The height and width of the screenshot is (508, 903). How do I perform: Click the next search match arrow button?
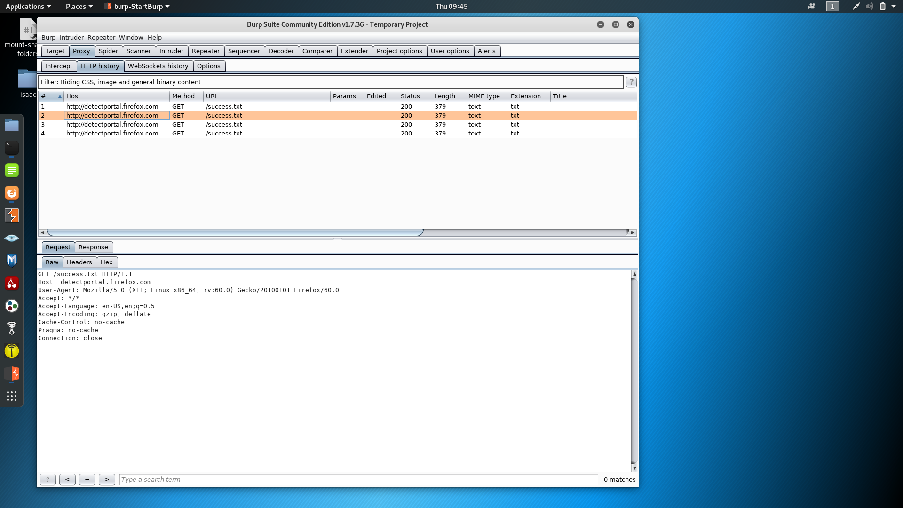tap(107, 479)
